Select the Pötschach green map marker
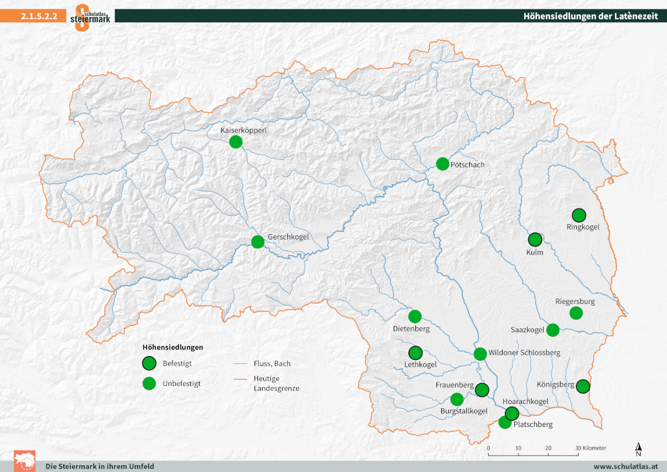 443,164
